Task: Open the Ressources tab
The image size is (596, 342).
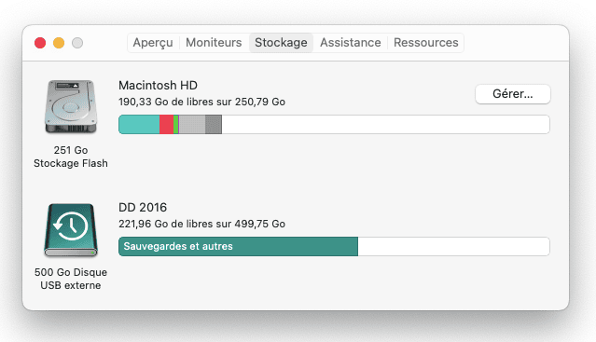Action: click(425, 43)
